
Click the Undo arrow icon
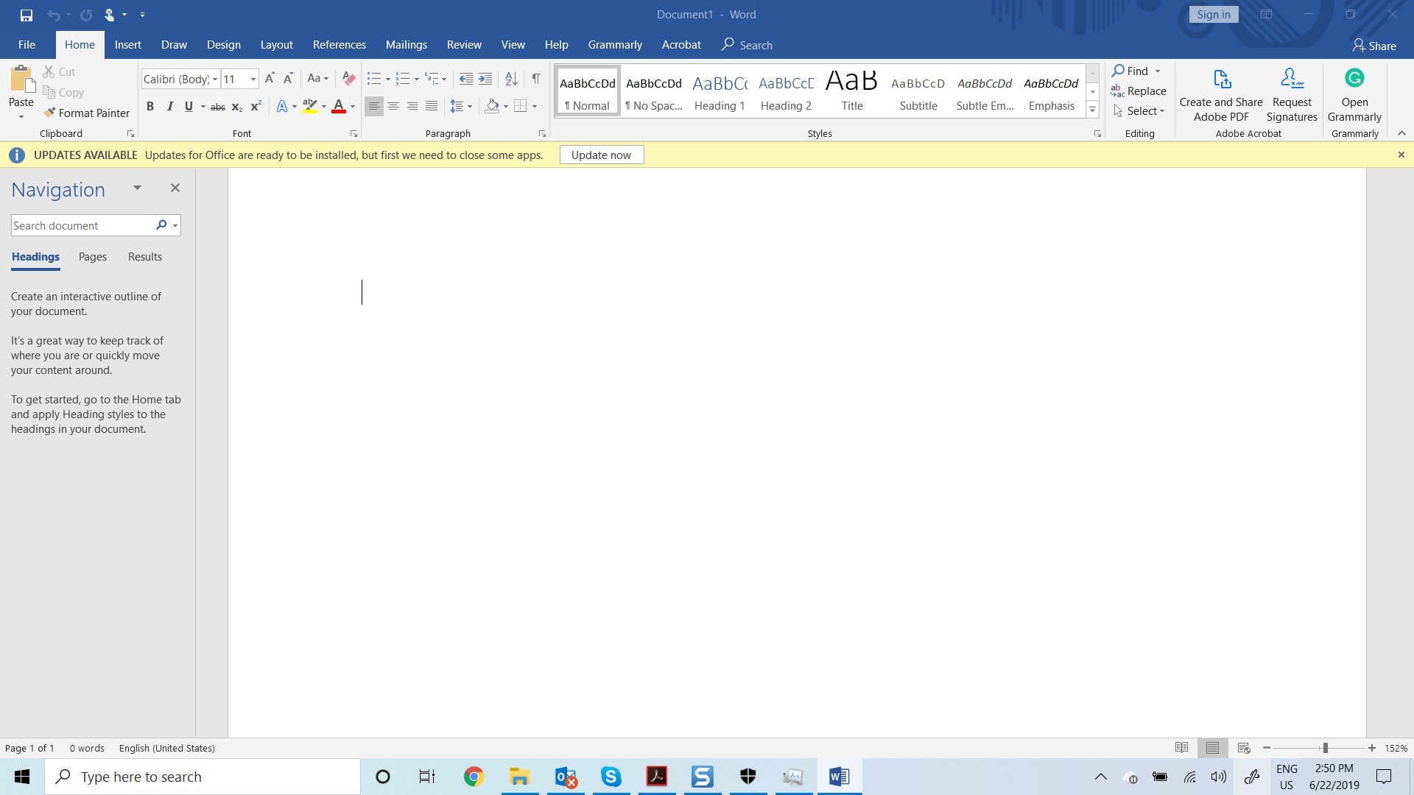click(x=53, y=15)
